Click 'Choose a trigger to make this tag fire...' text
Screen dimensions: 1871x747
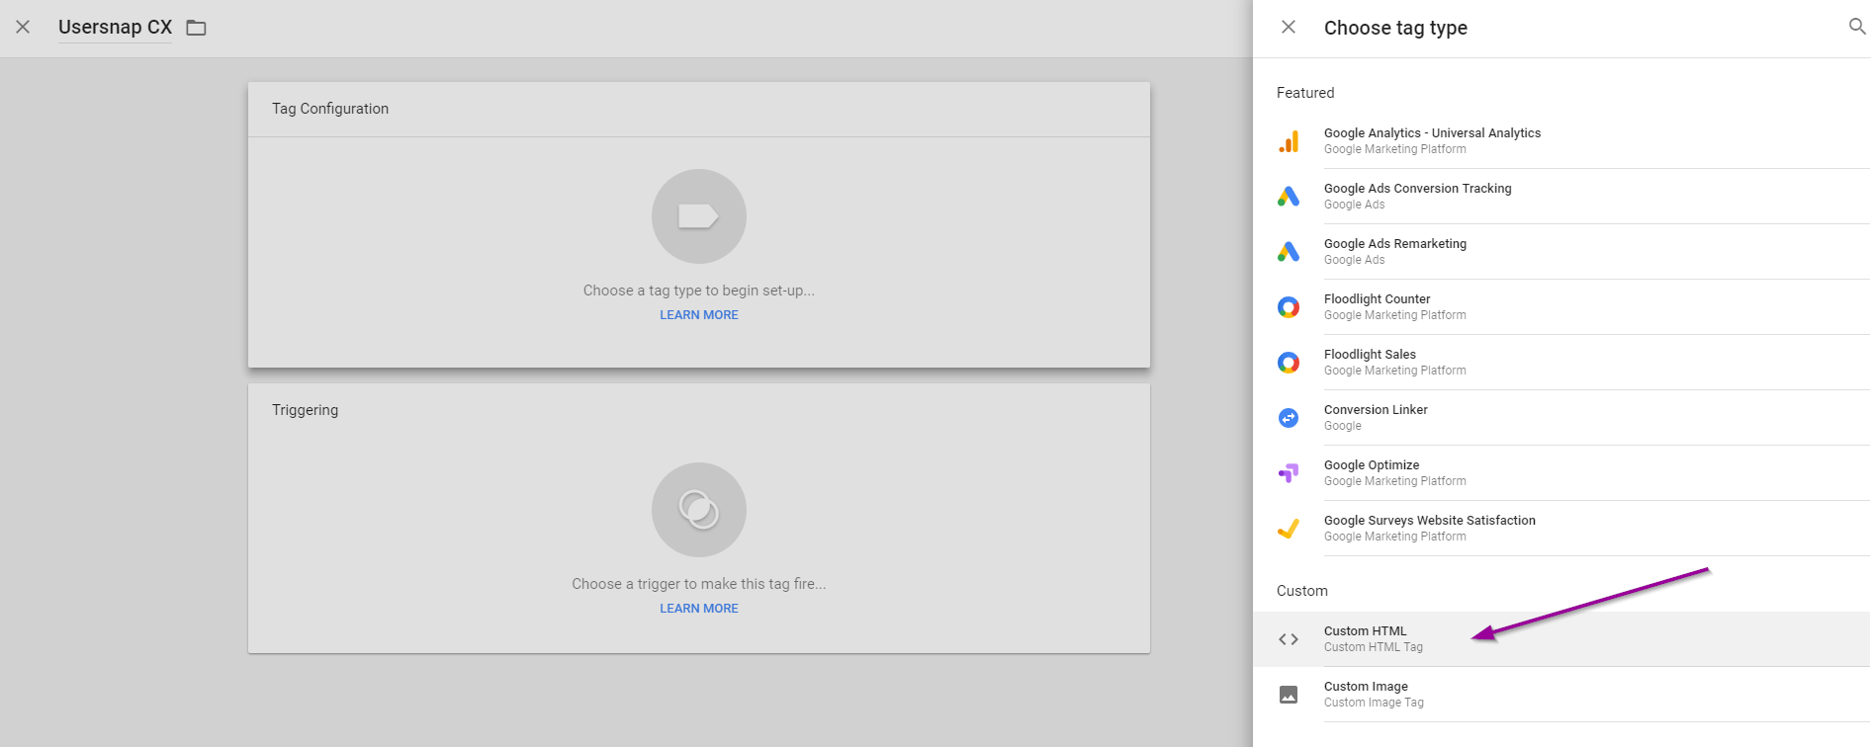[699, 584]
